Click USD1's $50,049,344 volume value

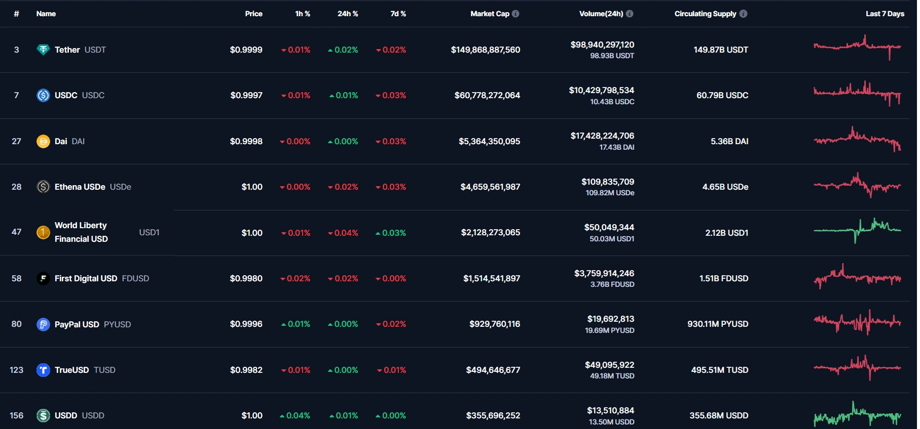point(609,227)
